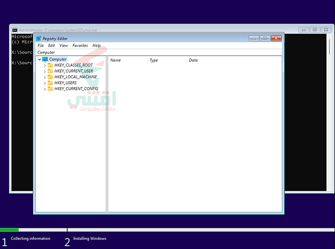Collapse the Computer tree node

pos(40,59)
